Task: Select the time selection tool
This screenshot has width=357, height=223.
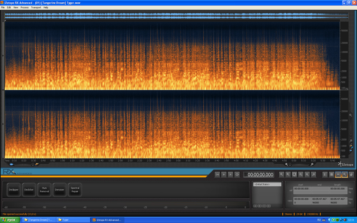Action: coord(325,174)
